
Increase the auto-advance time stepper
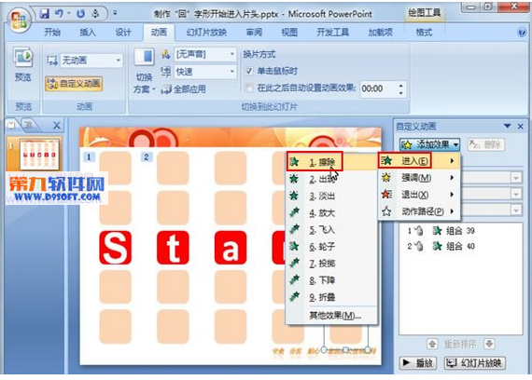401,86
